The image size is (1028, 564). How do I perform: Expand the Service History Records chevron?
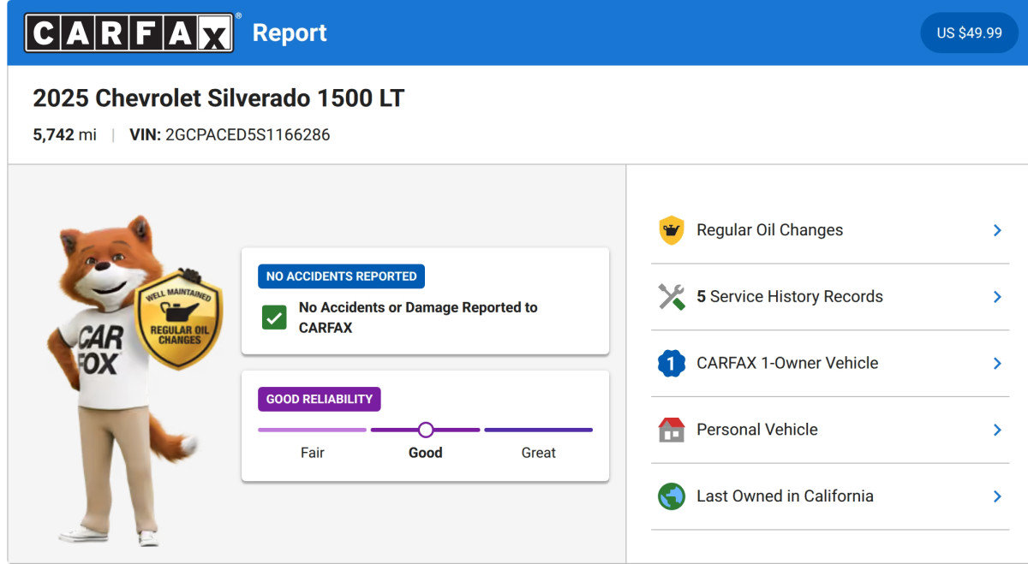coord(997,297)
